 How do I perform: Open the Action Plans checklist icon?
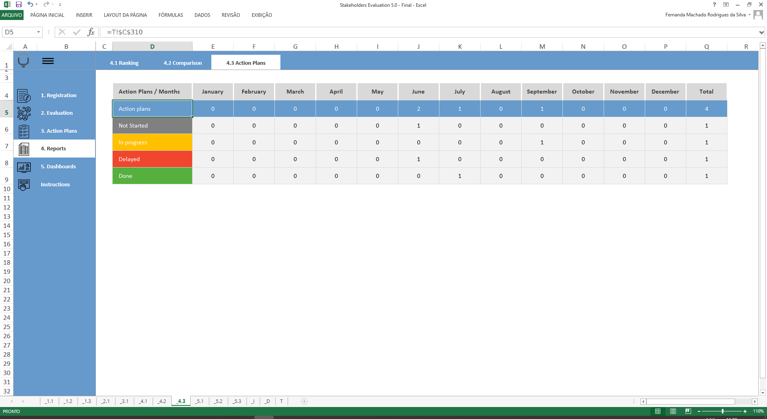24,131
